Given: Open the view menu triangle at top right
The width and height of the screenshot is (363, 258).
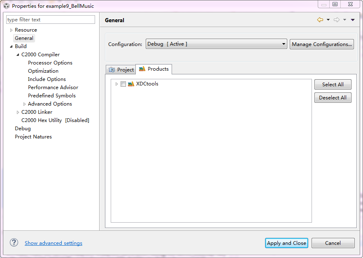Looking at the screenshot, I should (x=352, y=19).
